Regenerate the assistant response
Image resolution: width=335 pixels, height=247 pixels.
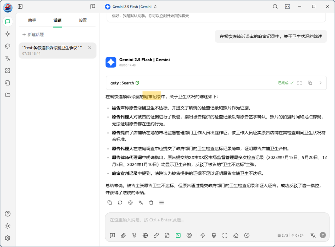pyautogui.click(x=120, y=202)
